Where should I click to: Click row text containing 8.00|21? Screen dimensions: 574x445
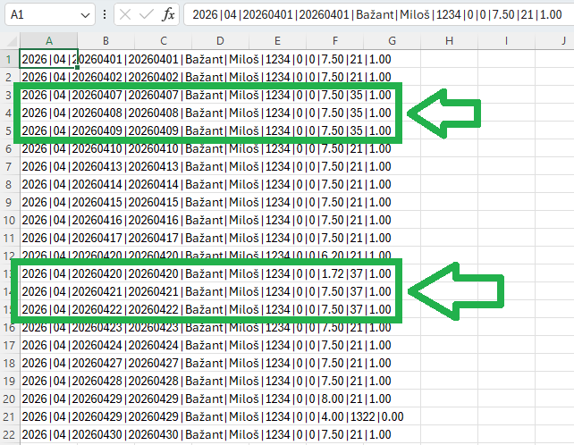(x=207, y=399)
